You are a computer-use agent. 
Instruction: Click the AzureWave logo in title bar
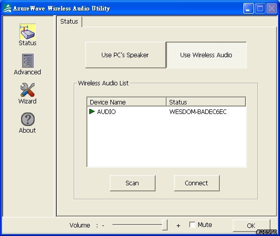pyautogui.click(x=7, y=9)
